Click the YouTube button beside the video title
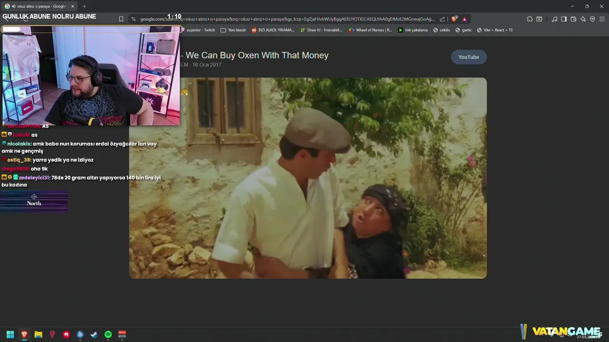 [469, 57]
